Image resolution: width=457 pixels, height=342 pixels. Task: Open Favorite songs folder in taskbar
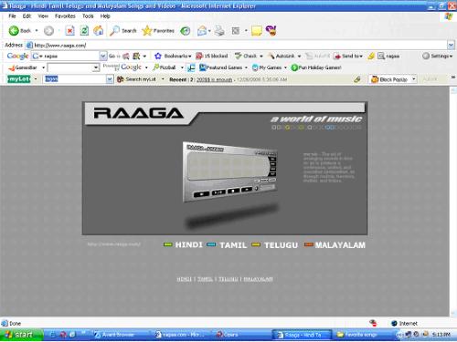point(361,335)
